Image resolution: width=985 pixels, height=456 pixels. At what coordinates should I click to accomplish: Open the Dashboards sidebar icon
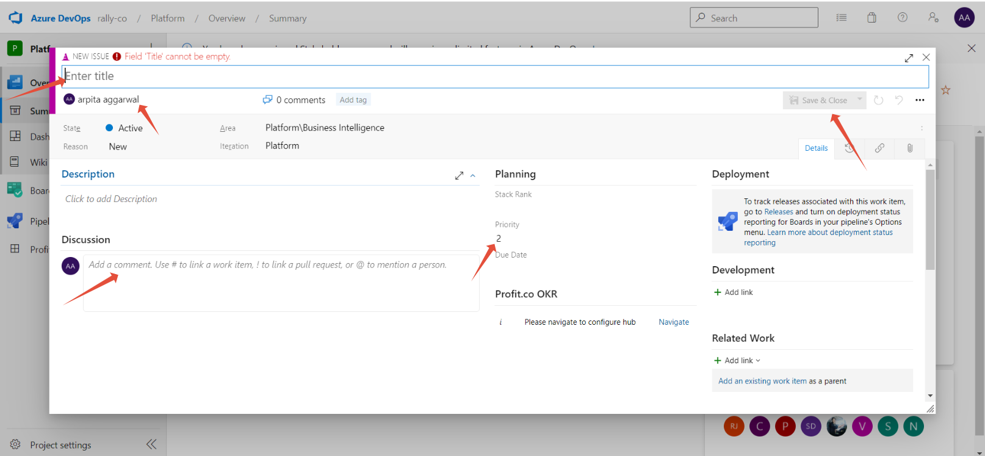click(15, 136)
